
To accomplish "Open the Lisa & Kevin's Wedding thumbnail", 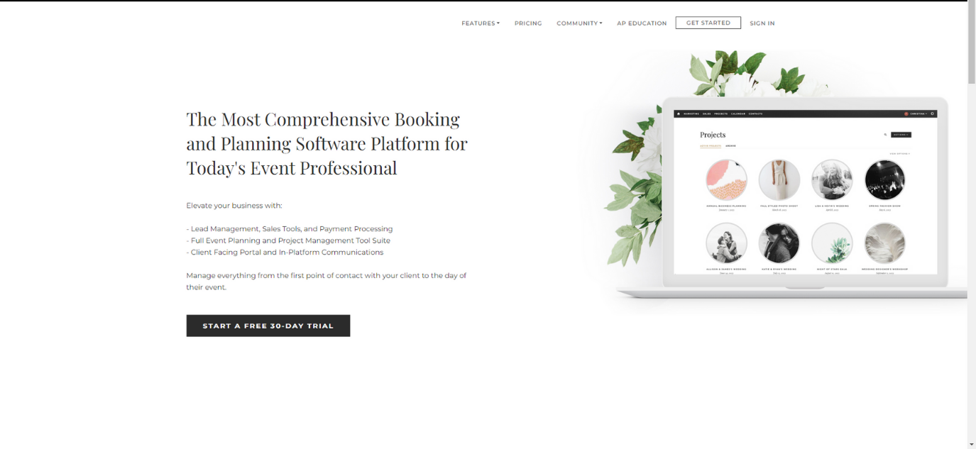I will click(x=832, y=179).
